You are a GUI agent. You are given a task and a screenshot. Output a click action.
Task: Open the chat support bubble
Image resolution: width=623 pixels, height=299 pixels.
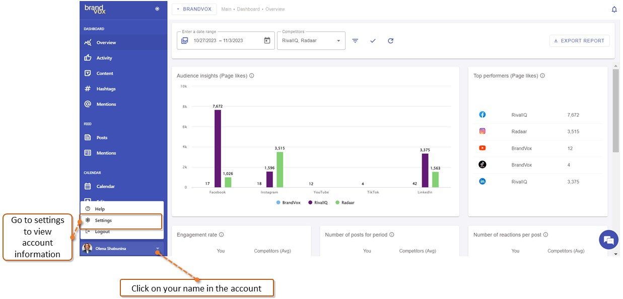pos(608,240)
